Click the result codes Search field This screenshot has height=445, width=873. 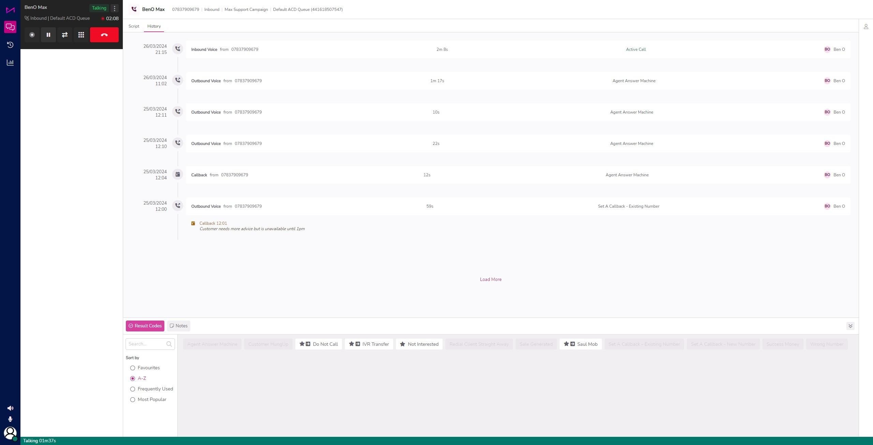(x=147, y=344)
